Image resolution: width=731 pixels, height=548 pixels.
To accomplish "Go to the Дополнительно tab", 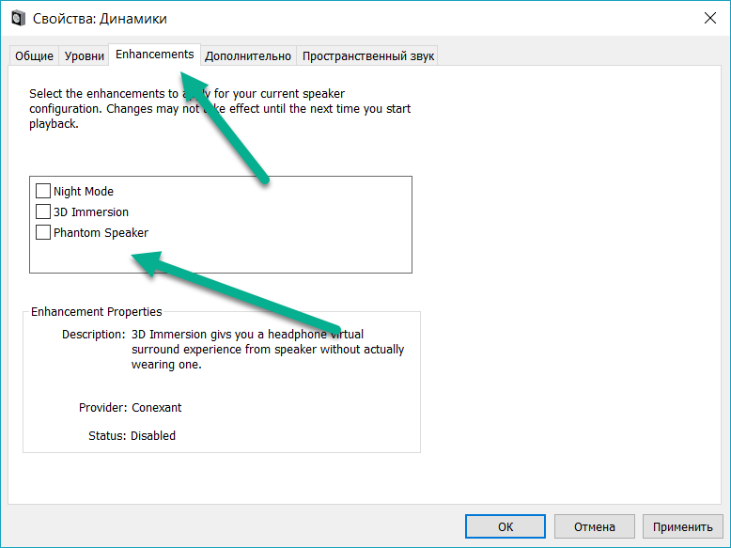I will point(248,56).
